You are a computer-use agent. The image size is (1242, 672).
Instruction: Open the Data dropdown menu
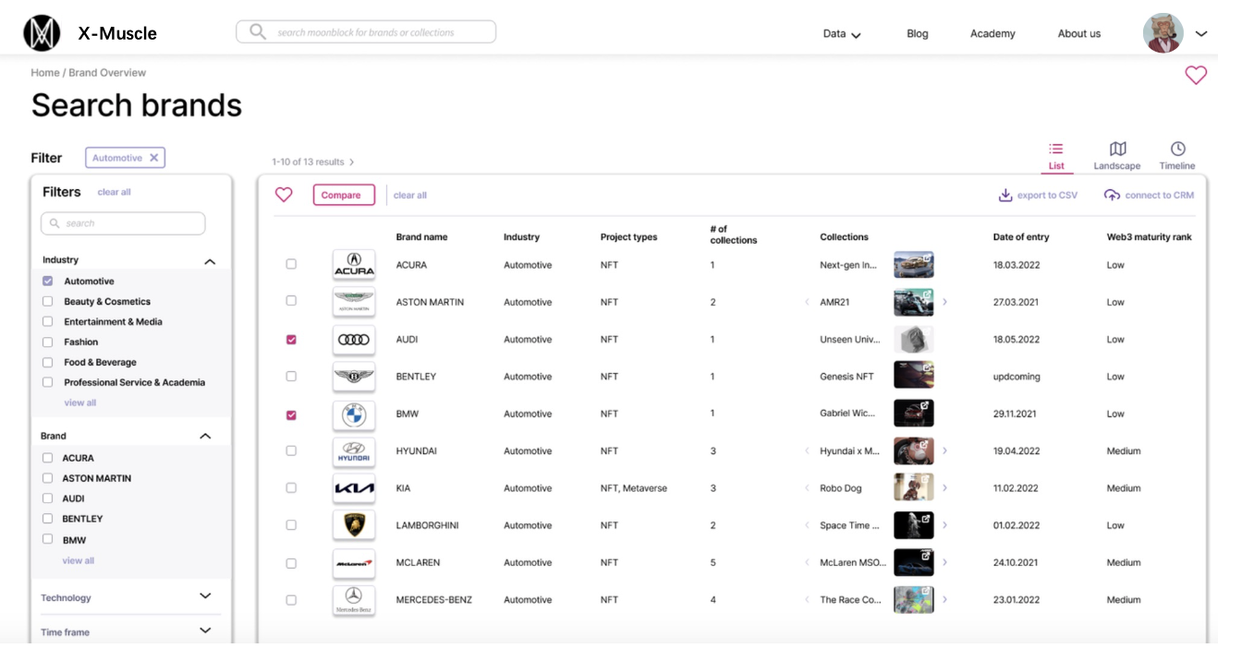pos(842,34)
